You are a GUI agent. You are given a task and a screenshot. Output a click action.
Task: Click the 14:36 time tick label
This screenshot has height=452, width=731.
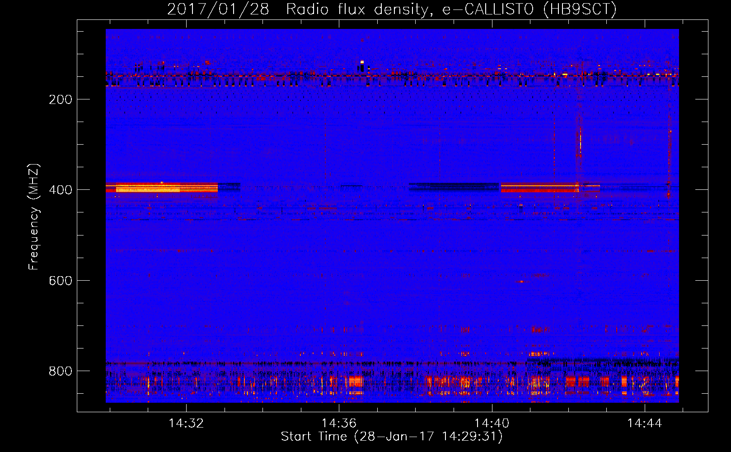(x=339, y=423)
